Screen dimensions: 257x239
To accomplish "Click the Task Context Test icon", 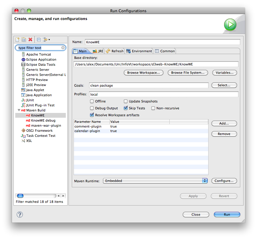I will point(23,136).
